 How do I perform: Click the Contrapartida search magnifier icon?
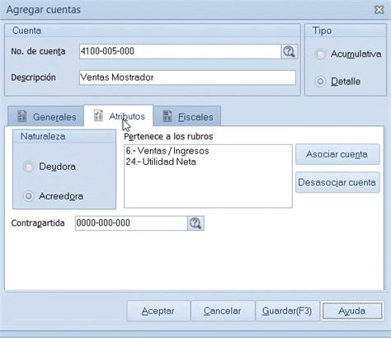[x=195, y=223]
